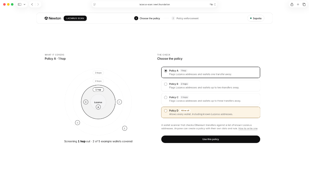Viewport: 309px width, 177px height.
Task: Open the How to write one link
Action: tap(248, 129)
